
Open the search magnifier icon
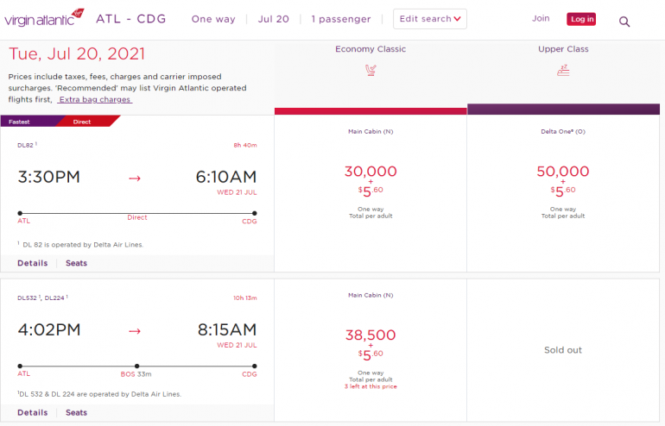point(624,21)
